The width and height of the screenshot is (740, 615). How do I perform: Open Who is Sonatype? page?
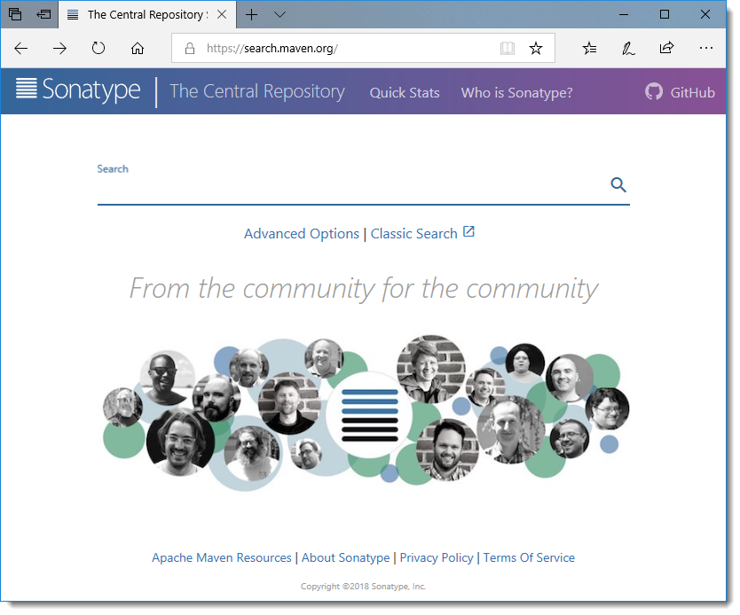516,93
